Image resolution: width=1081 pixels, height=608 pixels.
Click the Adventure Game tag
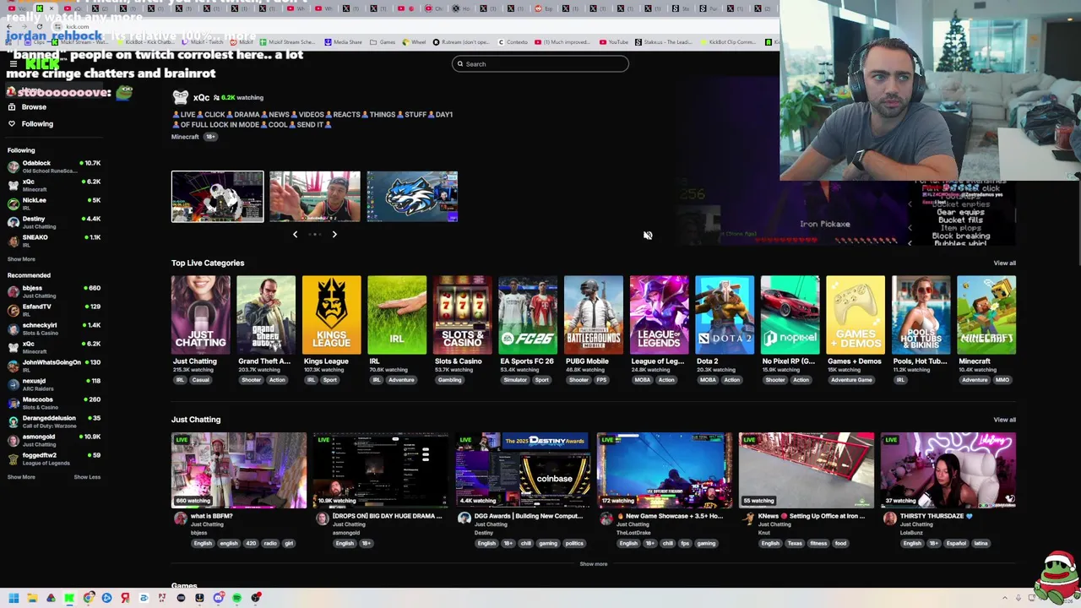[851, 380]
